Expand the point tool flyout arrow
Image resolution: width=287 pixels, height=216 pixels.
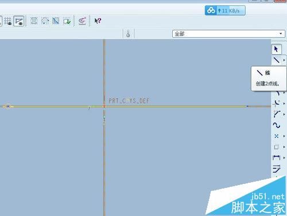[284, 136]
